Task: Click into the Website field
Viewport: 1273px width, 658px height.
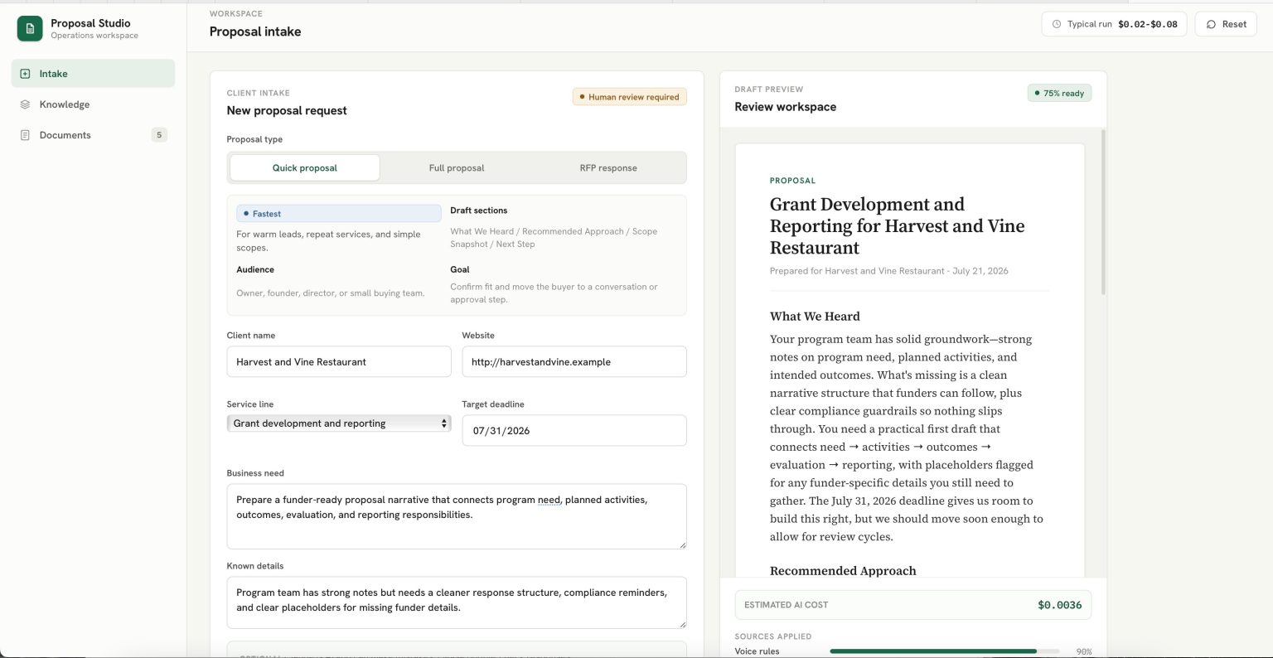Action: tap(574, 361)
